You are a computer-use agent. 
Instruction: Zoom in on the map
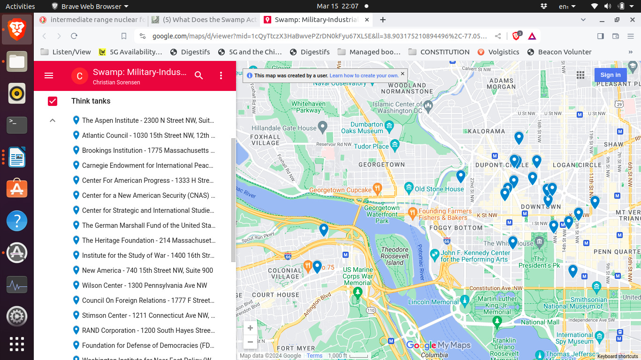coord(250,328)
